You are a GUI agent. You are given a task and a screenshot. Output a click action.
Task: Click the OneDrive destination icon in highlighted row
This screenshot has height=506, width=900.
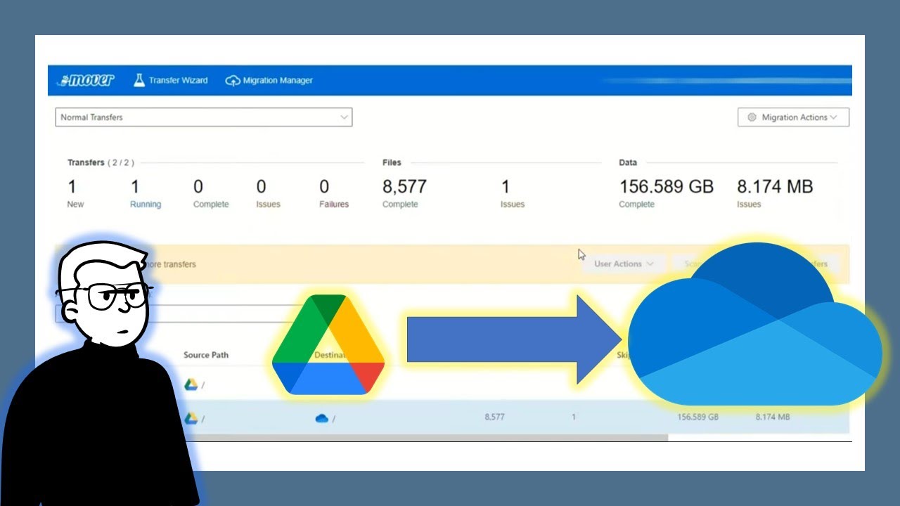[x=322, y=418]
